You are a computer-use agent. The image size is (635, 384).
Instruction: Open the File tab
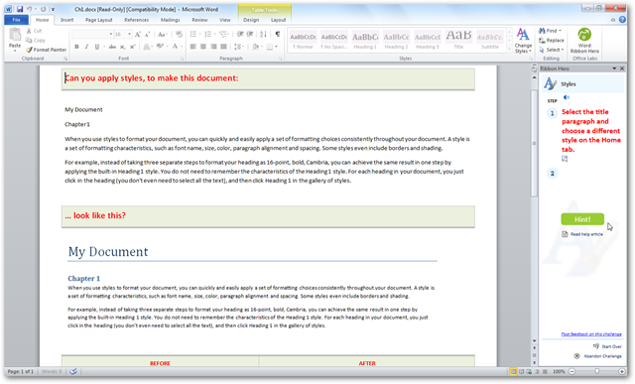(16, 20)
